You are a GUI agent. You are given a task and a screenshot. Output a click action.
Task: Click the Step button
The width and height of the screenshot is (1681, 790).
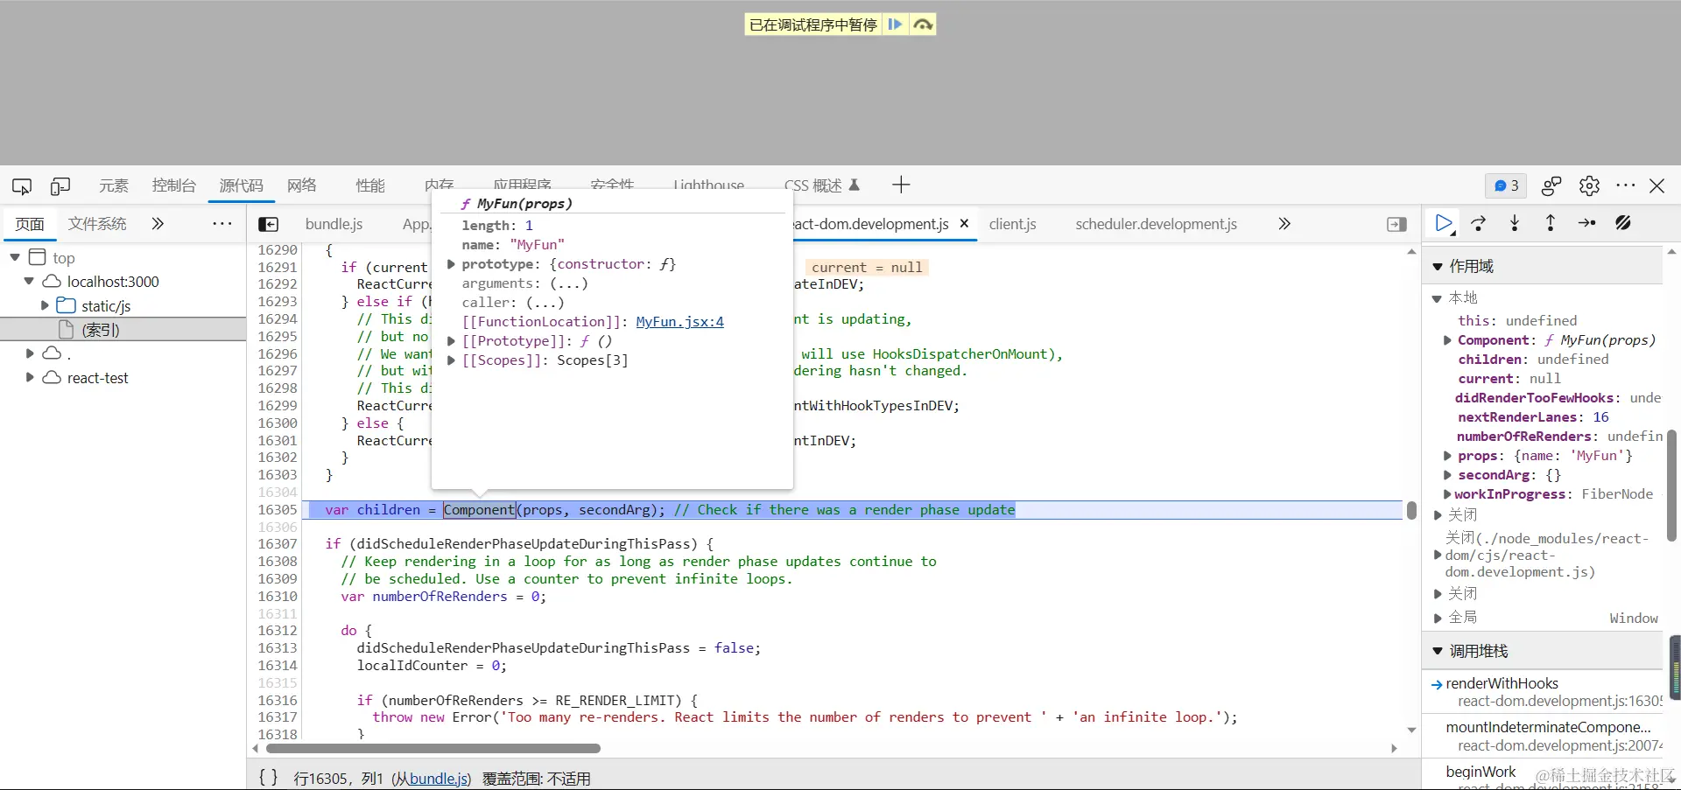(1586, 224)
